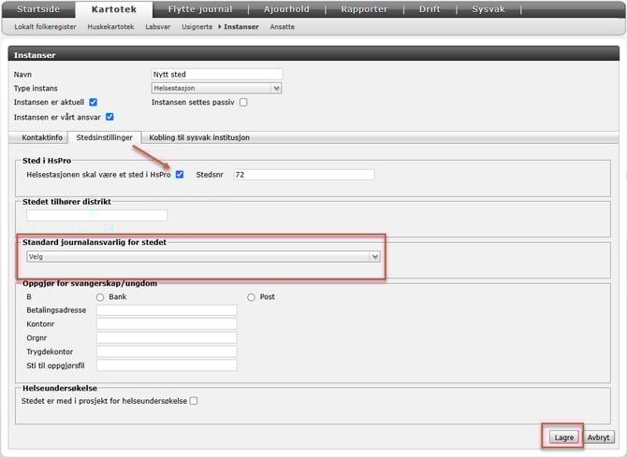The image size is (627, 458).
Task: Enable Instansen settes passiv checkbox
Action: pos(243,102)
